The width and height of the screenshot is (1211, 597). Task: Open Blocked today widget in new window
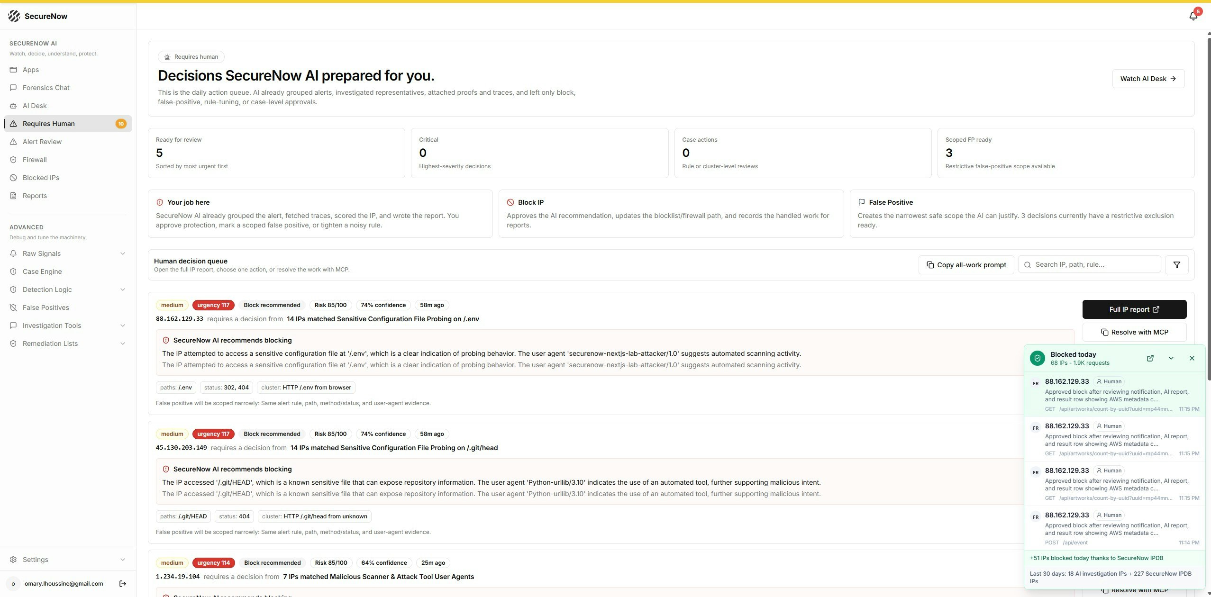tap(1150, 358)
